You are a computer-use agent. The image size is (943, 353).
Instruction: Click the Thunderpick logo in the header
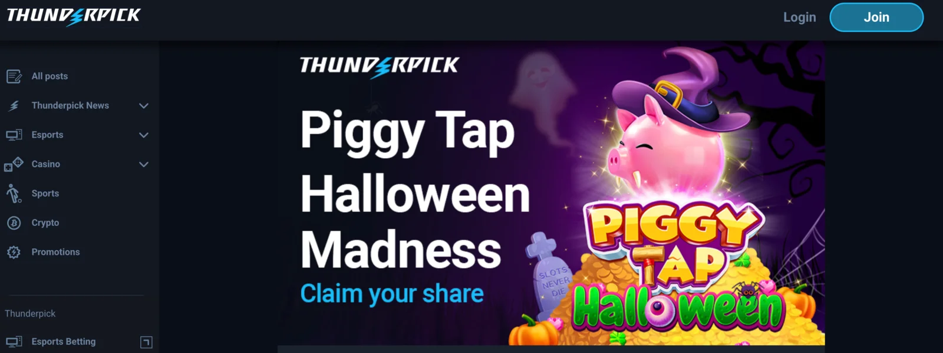tap(74, 15)
